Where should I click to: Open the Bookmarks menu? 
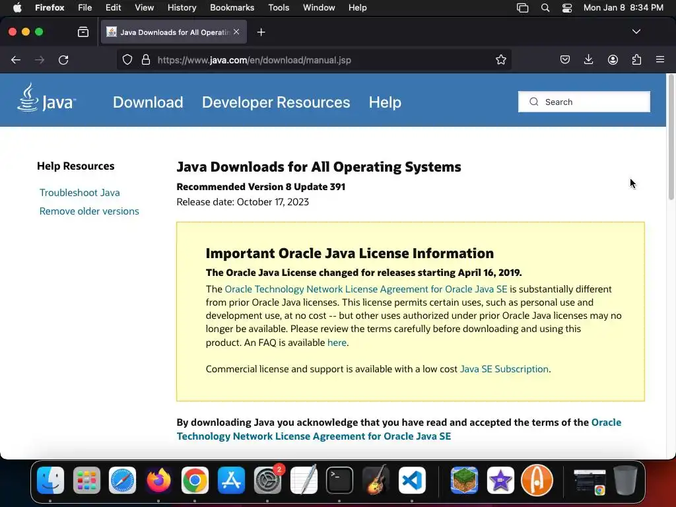232,8
